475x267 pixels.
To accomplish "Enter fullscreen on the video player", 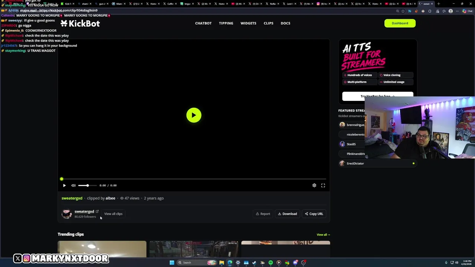I will tap(323, 185).
